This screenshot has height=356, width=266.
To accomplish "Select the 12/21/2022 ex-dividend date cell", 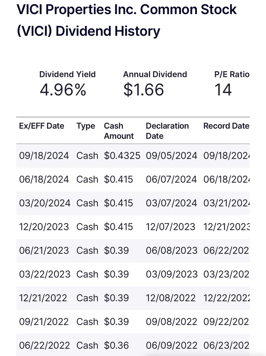I will pos(43,298).
